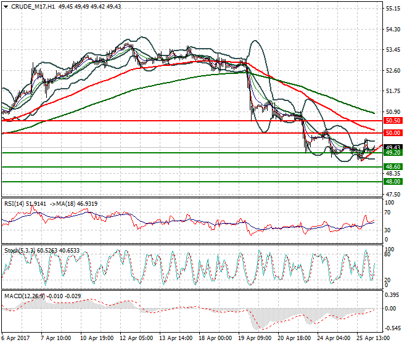Click the 49.20 green support price label

tap(393, 153)
